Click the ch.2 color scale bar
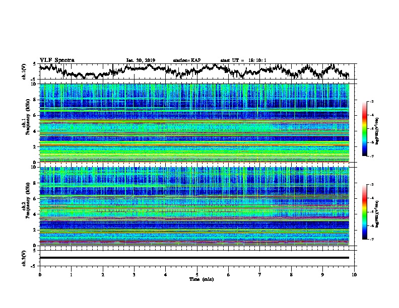Image resolution: width=399 pixels, height=308 pixels. coord(365,212)
